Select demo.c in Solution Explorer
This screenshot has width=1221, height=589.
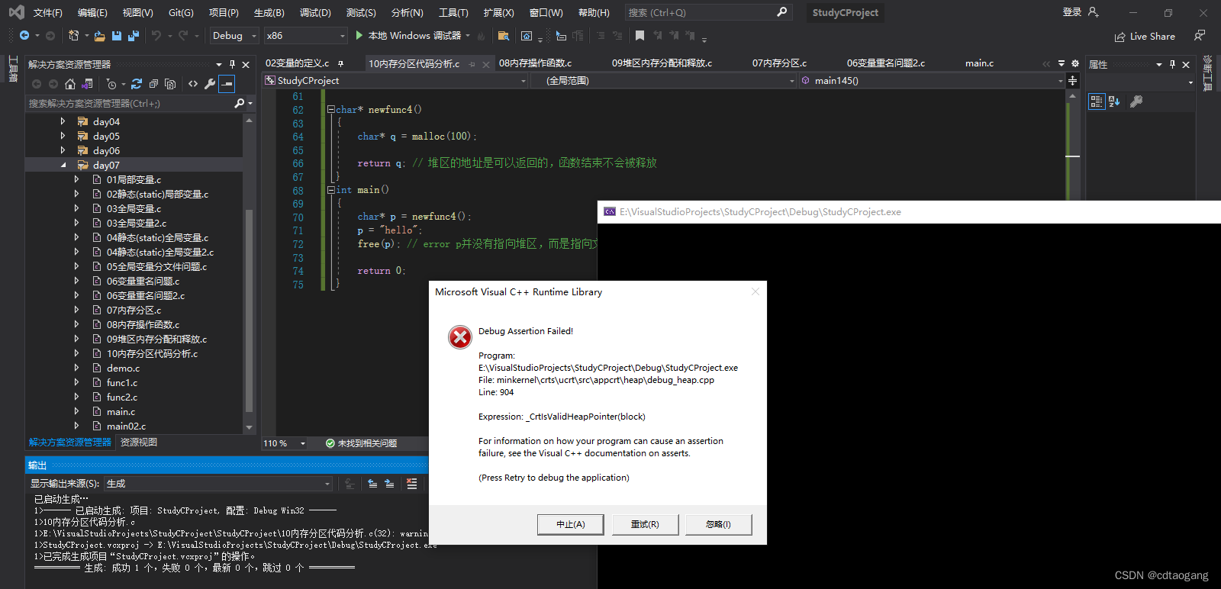point(122,368)
